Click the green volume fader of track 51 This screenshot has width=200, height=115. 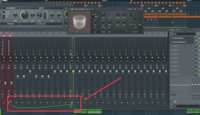[x=73, y=72]
